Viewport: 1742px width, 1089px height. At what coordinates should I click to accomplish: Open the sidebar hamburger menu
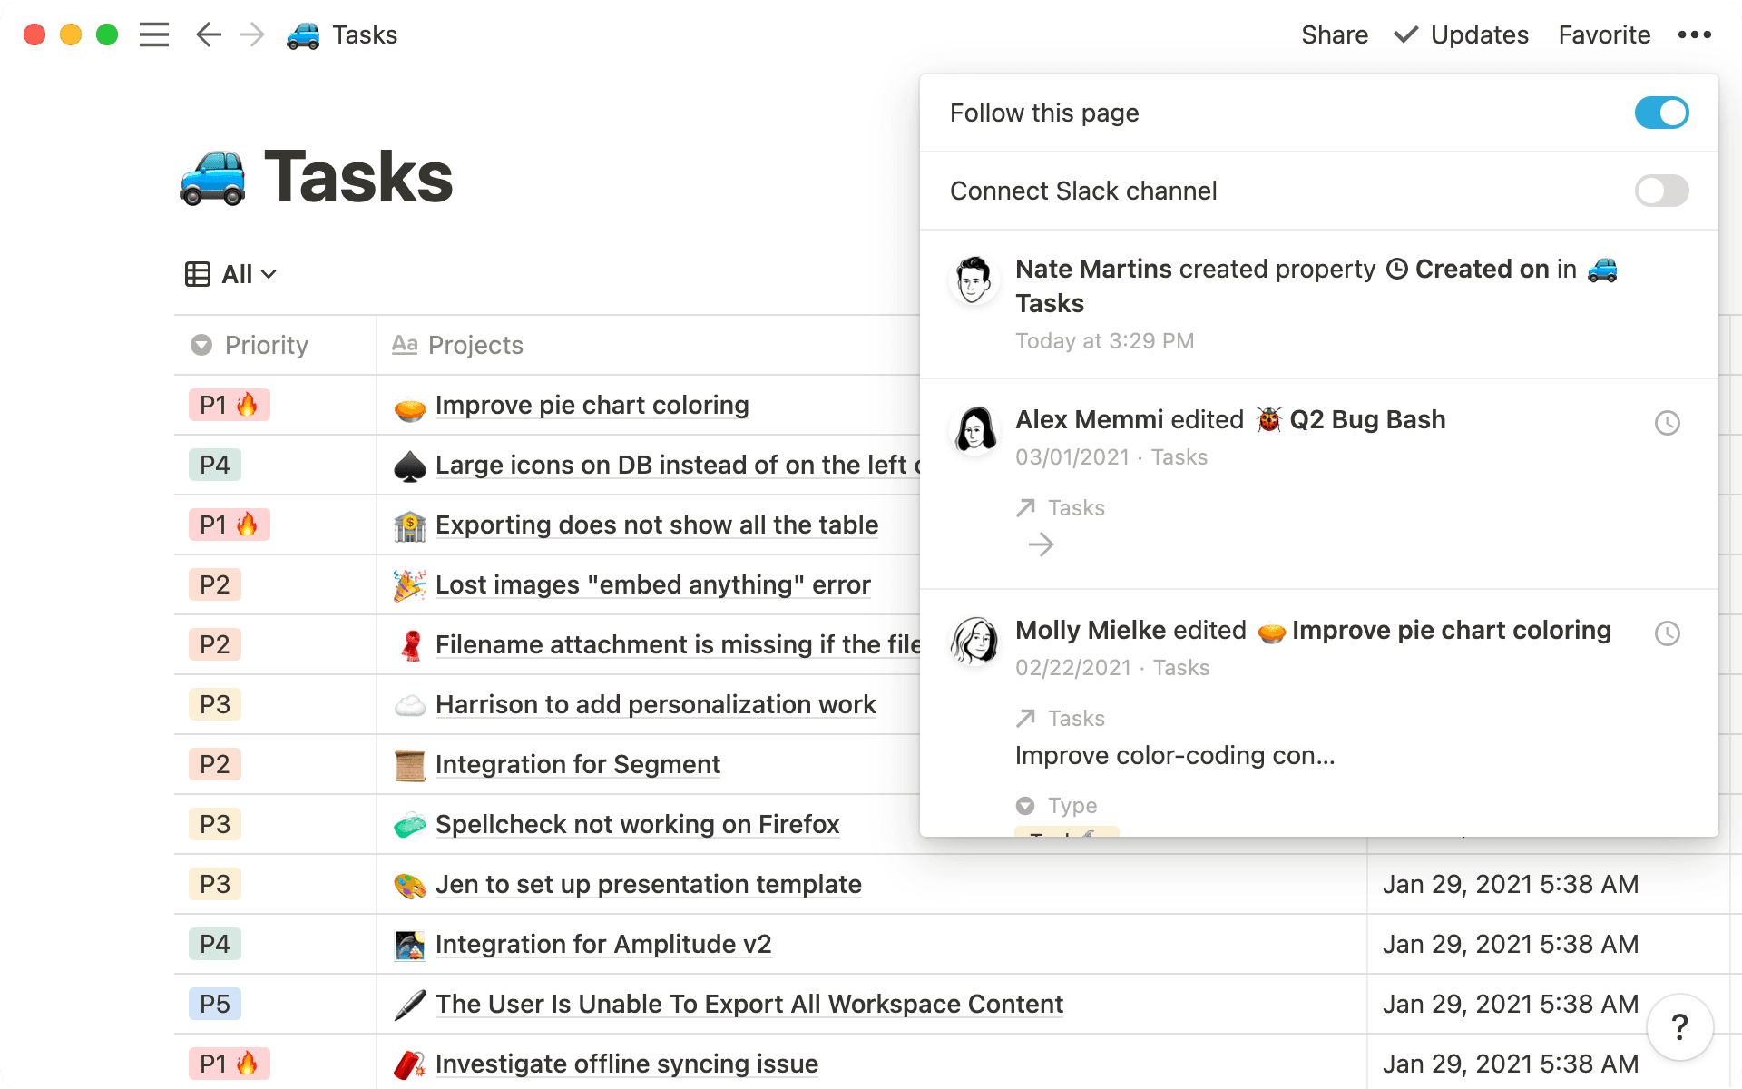tap(154, 34)
